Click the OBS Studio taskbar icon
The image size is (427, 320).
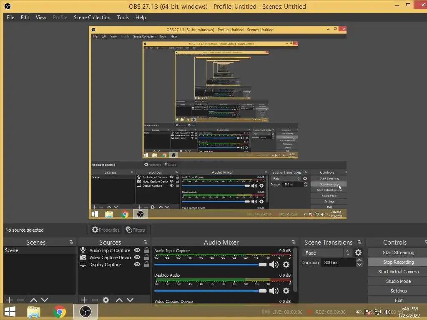[x=85, y=312]
